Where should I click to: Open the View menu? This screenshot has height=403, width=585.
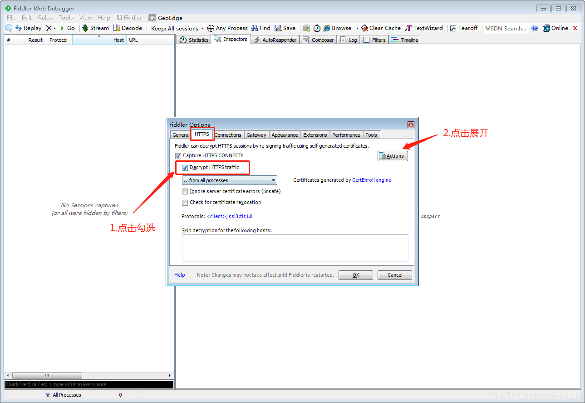coord(85,18)
